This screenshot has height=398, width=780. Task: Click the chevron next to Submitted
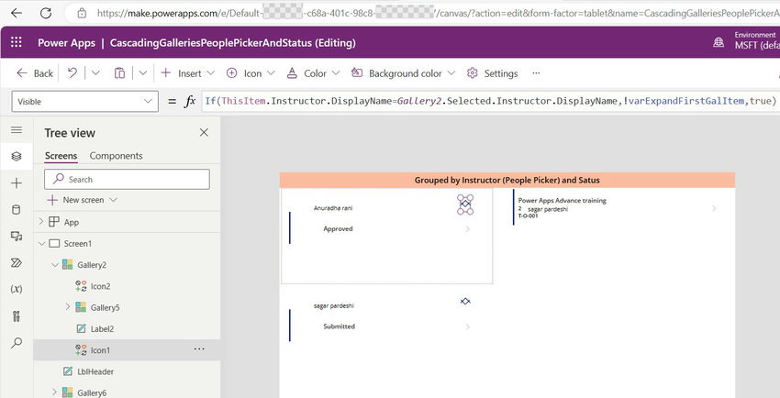click(x=468, y=327)
